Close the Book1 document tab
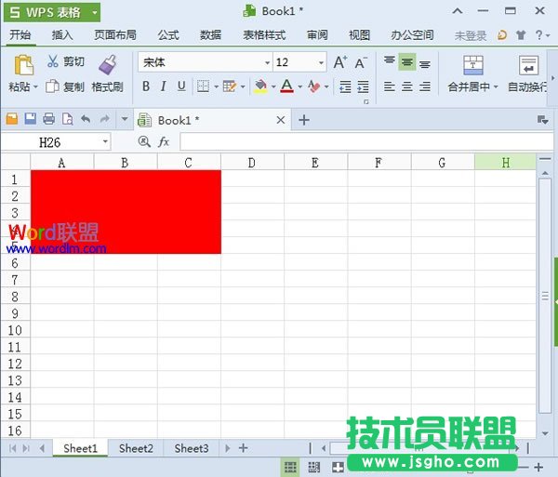Viewport: 558px width, 477px height. [281, 120]
